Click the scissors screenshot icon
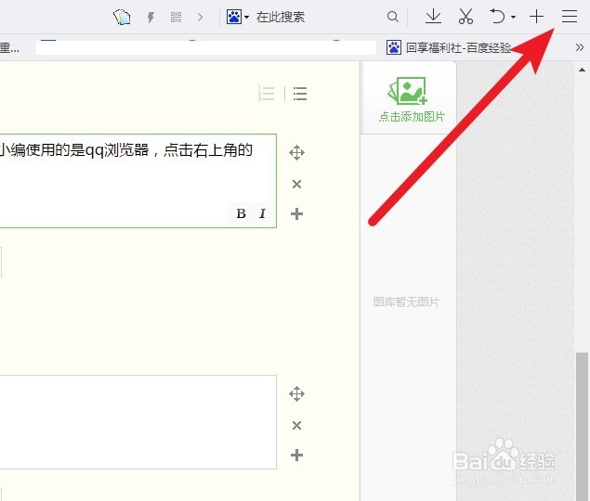 [465, 17]
